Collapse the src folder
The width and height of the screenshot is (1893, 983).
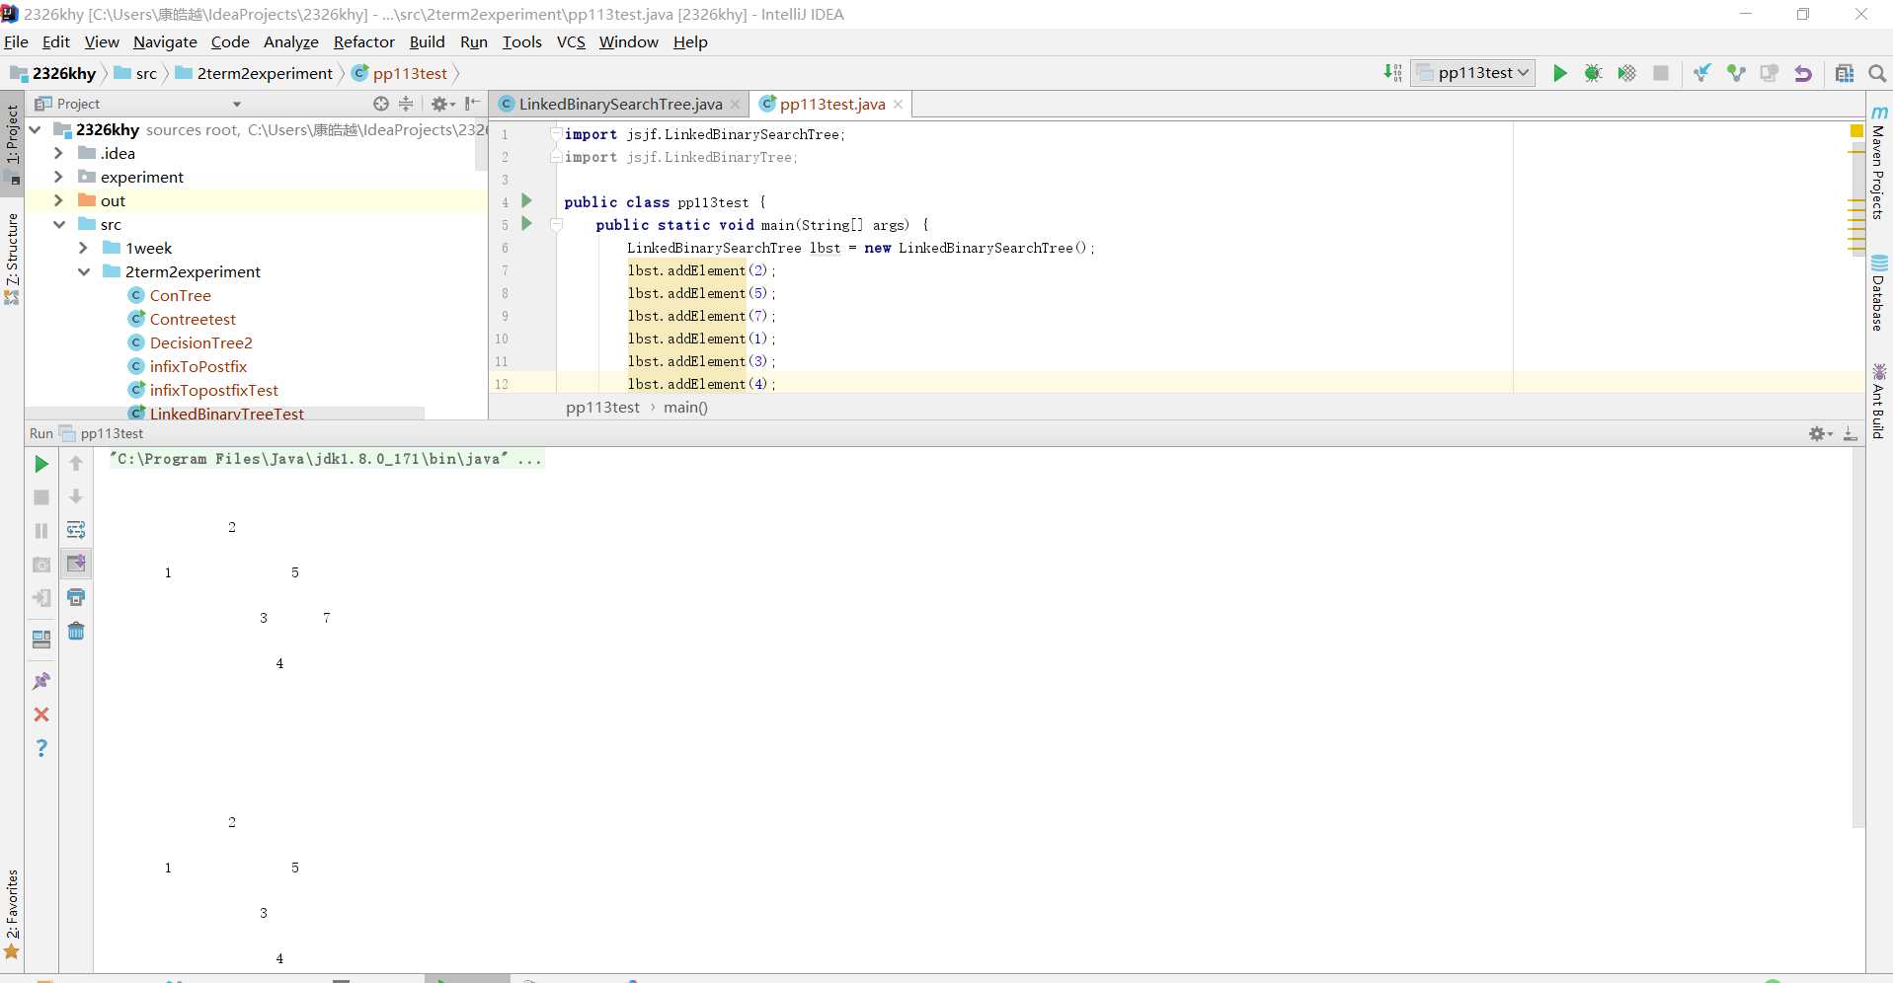pyautogui.click(x=59, y=224)
